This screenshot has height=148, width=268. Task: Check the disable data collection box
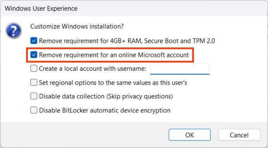point(34,96)
